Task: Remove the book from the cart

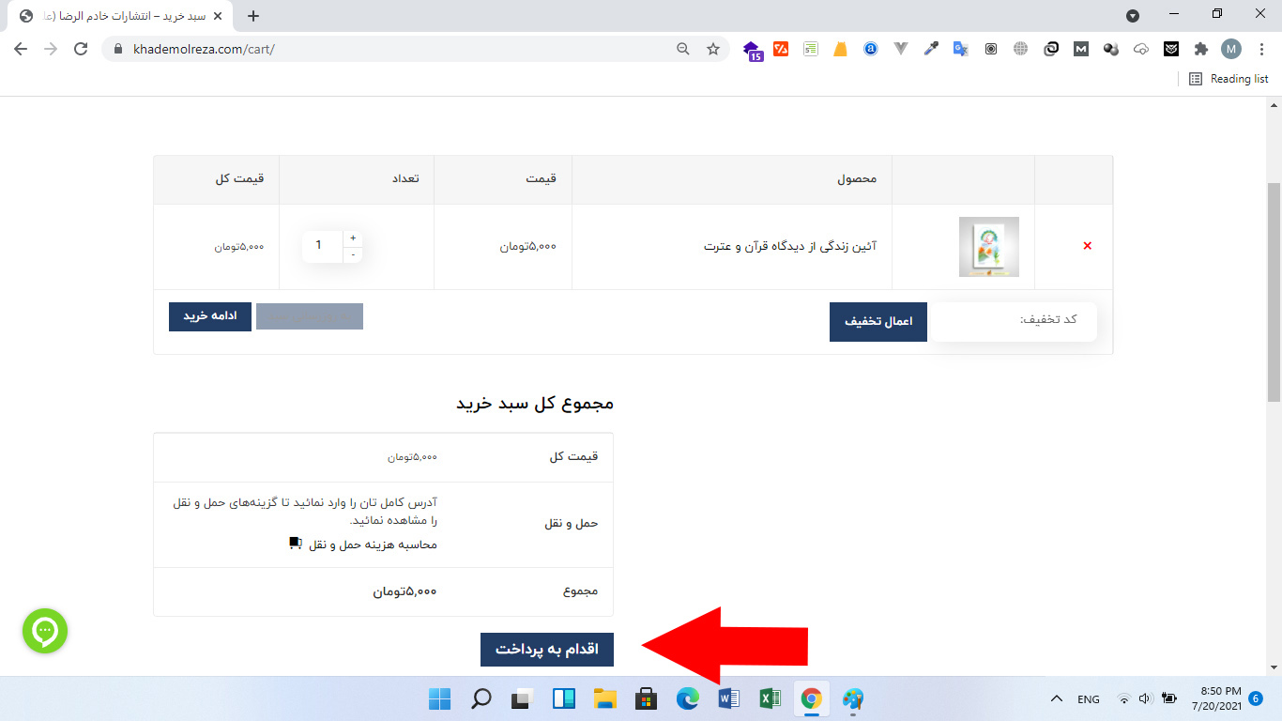Action: tap(1087, 245)
